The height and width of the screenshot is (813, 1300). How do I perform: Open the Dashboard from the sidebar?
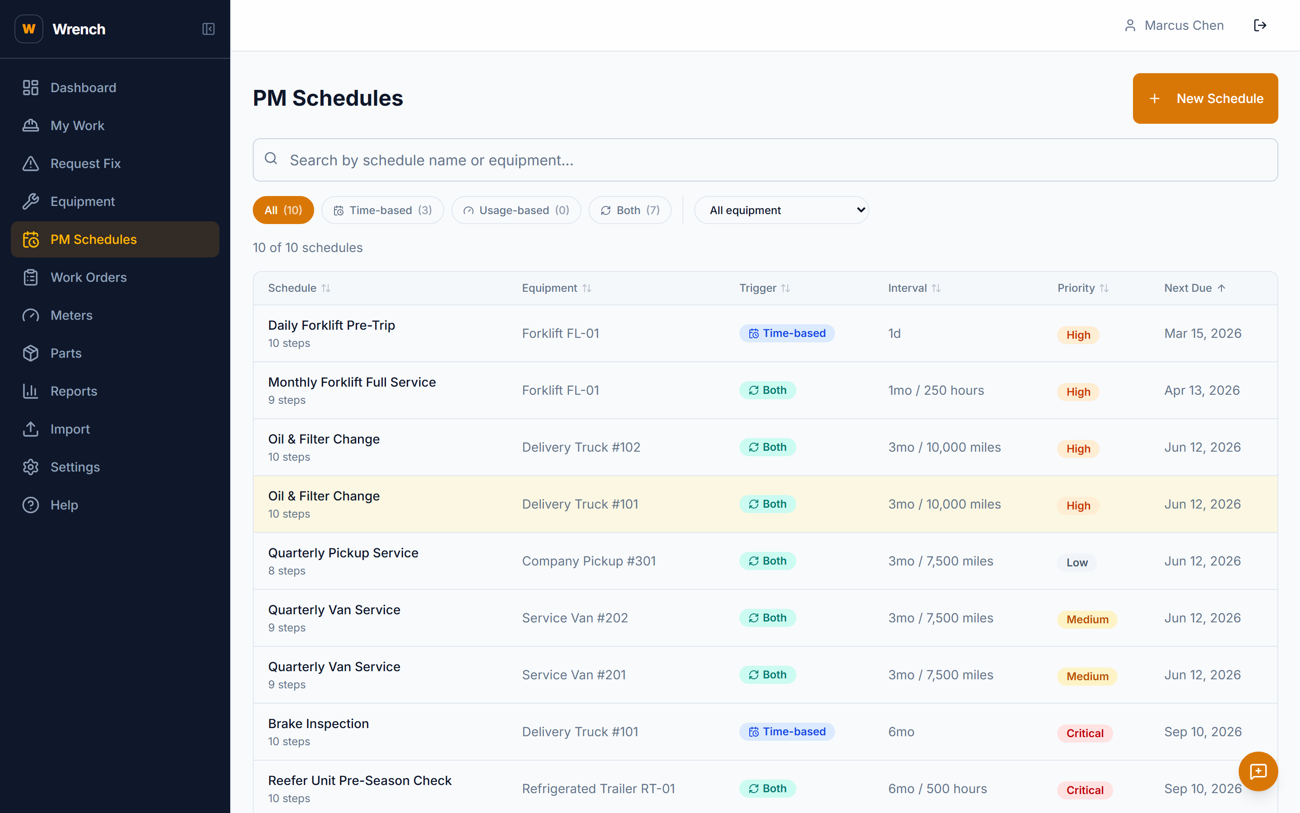tap(83, 87)
